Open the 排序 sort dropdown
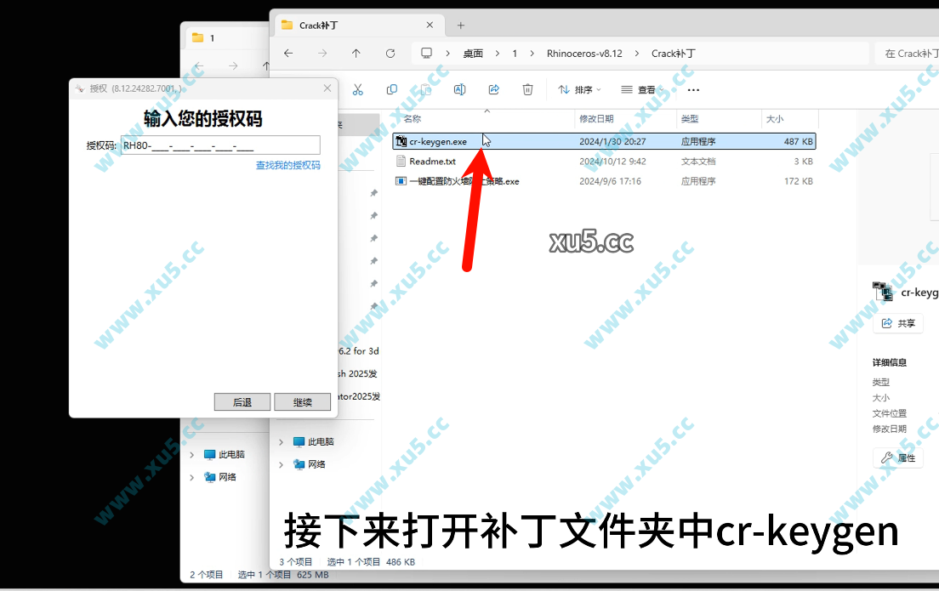 click(x=579, y=89)
